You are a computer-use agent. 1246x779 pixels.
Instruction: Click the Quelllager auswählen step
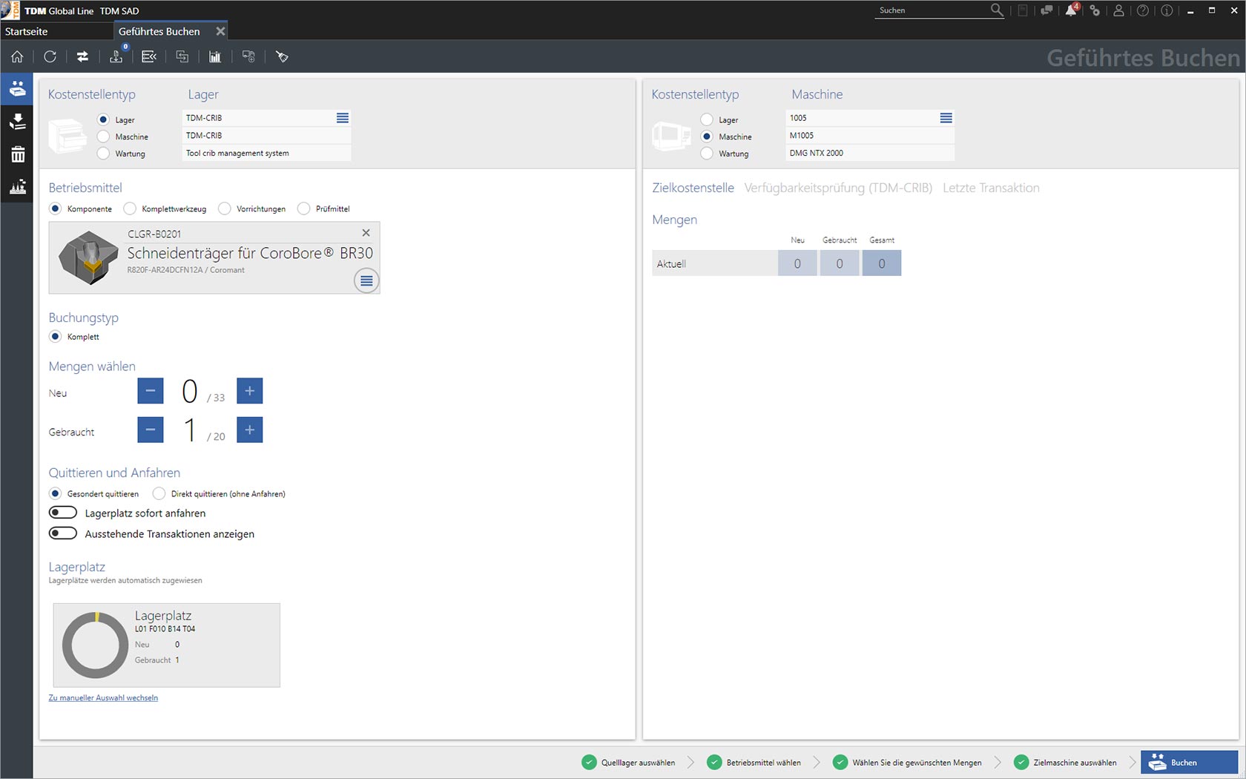629,762
